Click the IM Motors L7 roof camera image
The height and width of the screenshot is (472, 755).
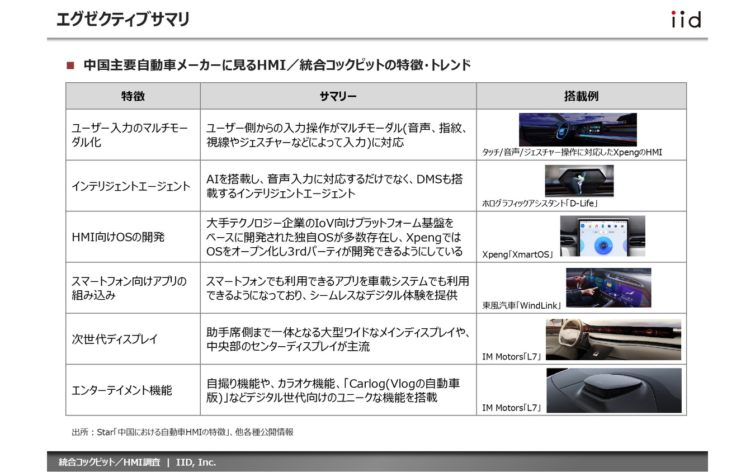pyautogui.click(x=614, y=390)
